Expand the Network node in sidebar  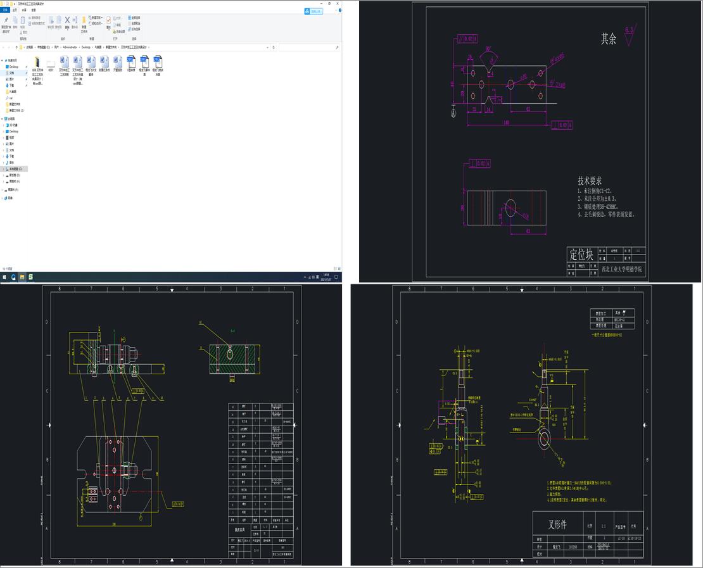point(3,198)
